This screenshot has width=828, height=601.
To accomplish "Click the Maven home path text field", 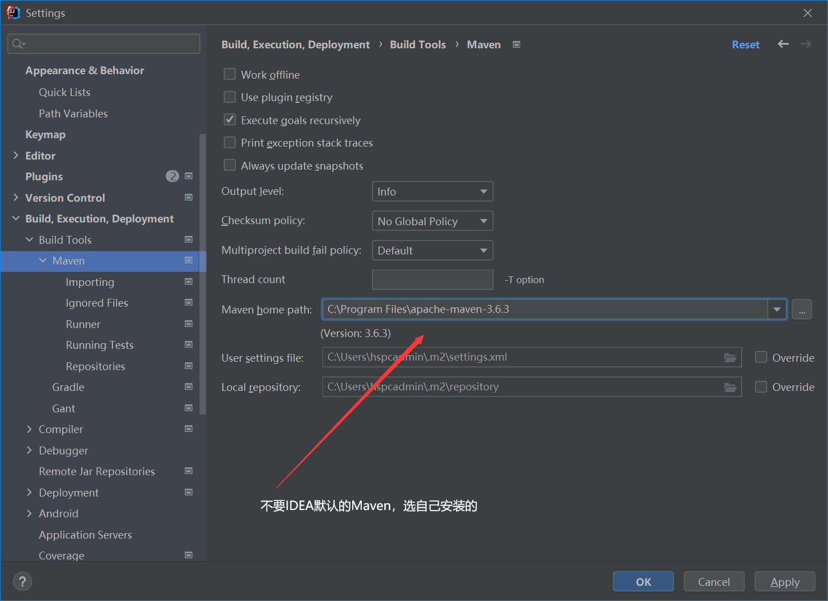I will [545, 309].
